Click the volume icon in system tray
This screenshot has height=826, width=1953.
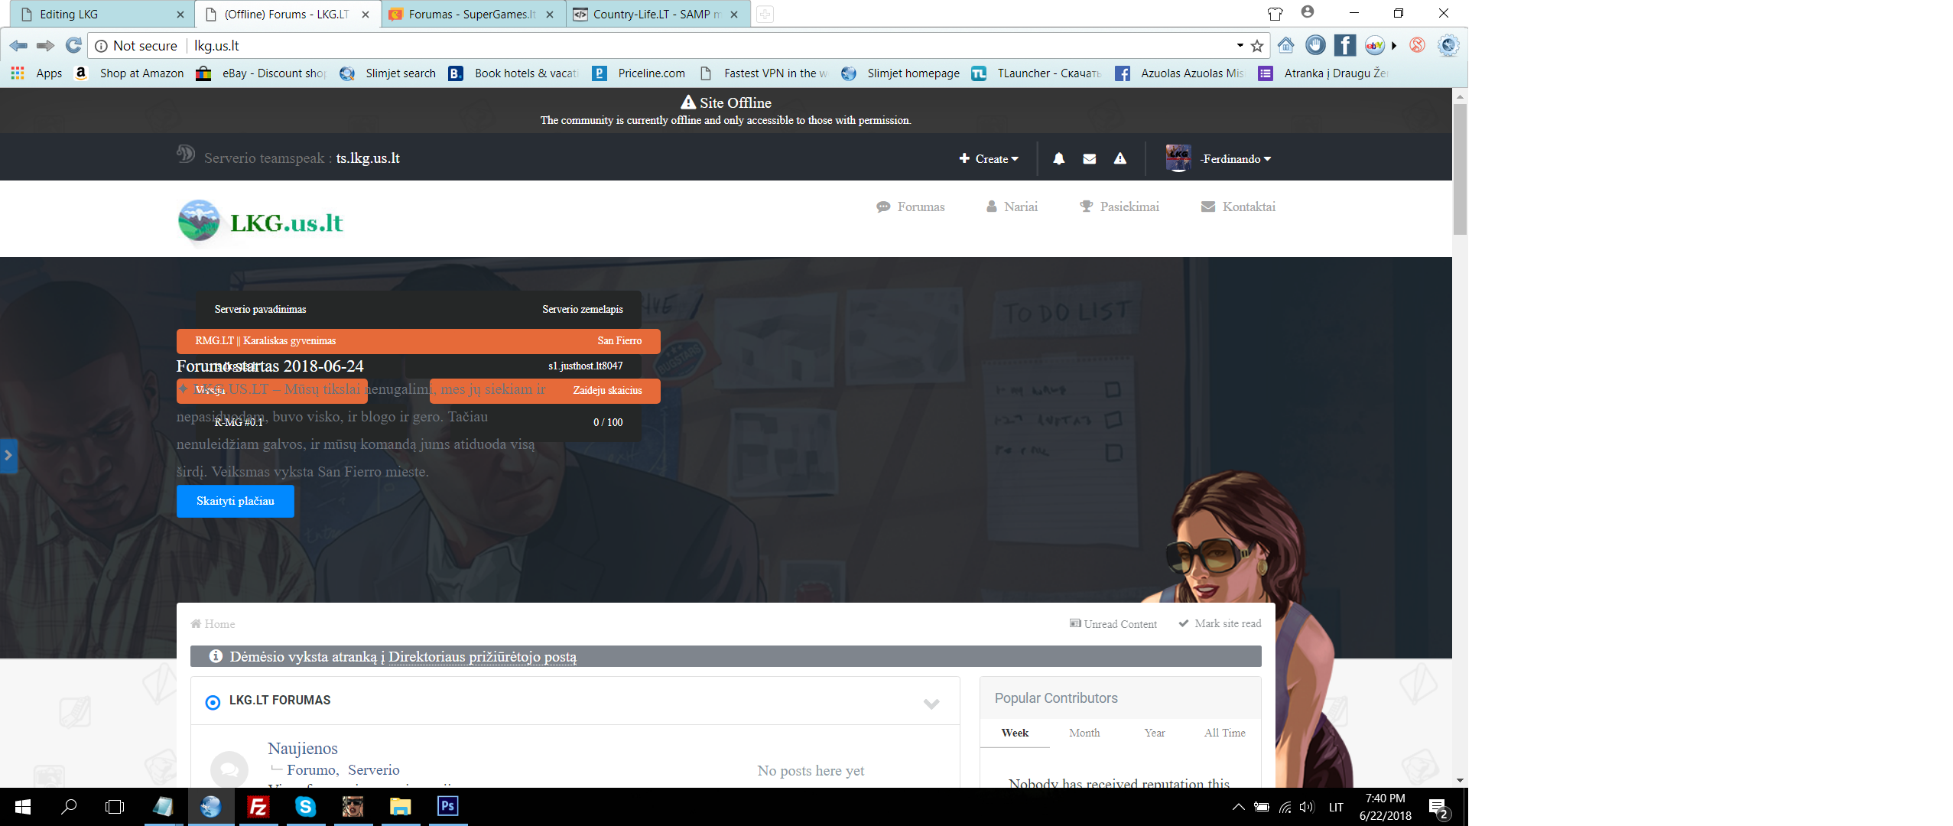coord(1307,808)
